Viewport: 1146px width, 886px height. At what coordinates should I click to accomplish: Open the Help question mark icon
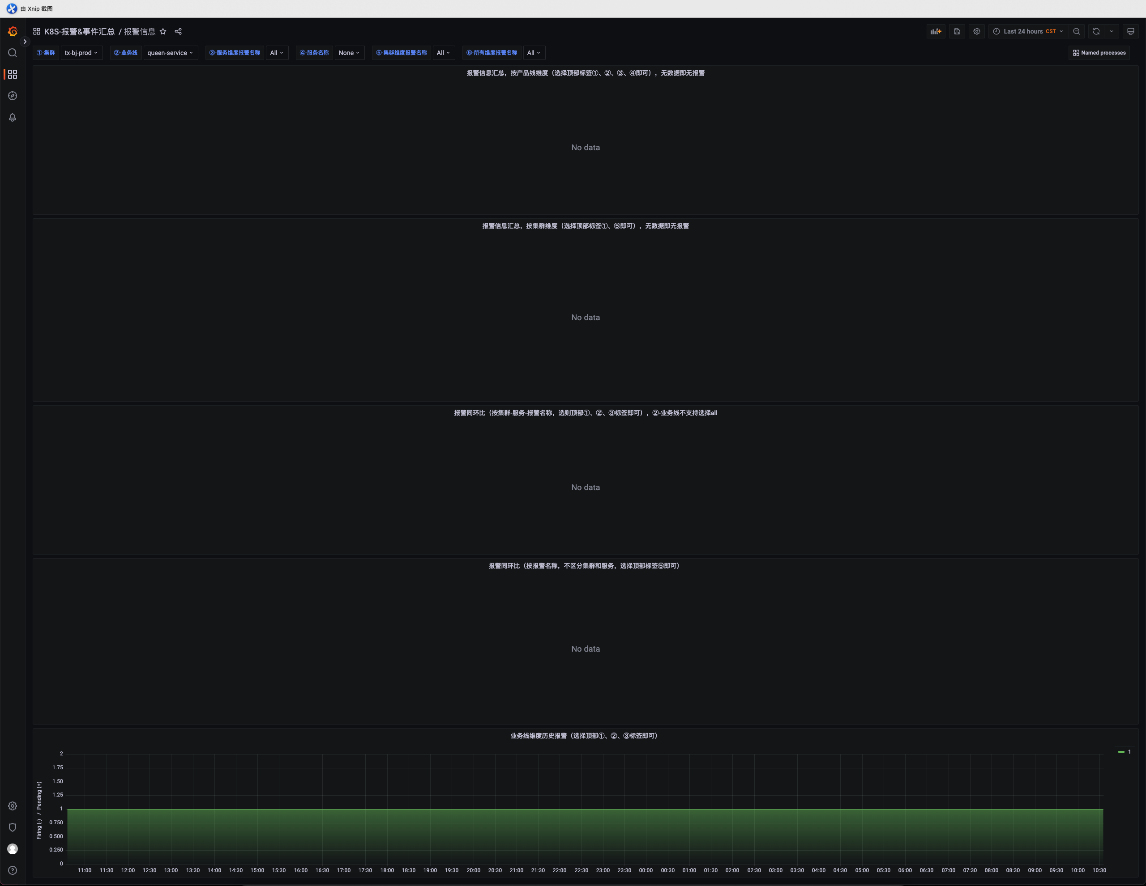[13, 870]
